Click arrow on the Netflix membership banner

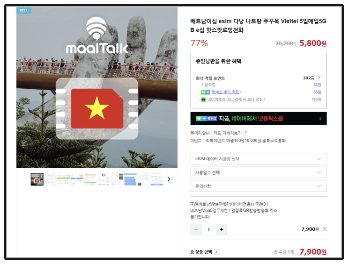click(320, 119)
